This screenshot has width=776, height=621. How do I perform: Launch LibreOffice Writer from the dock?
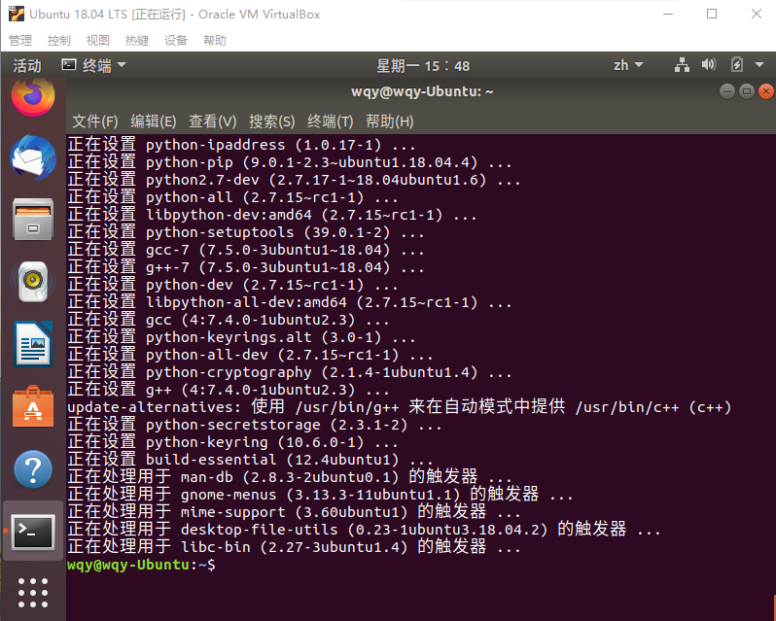[33, 344]
